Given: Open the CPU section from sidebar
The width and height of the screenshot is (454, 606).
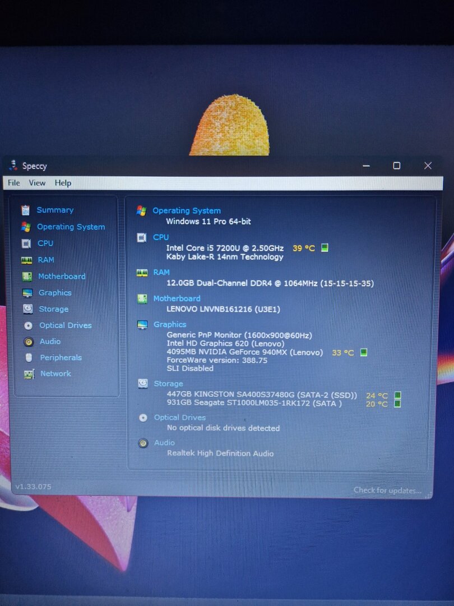Looking at the screenshot, I should click(x=45, y=243).
